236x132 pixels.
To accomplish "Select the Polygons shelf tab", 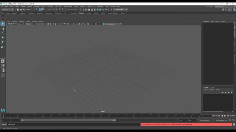I will tap(22, 13).
